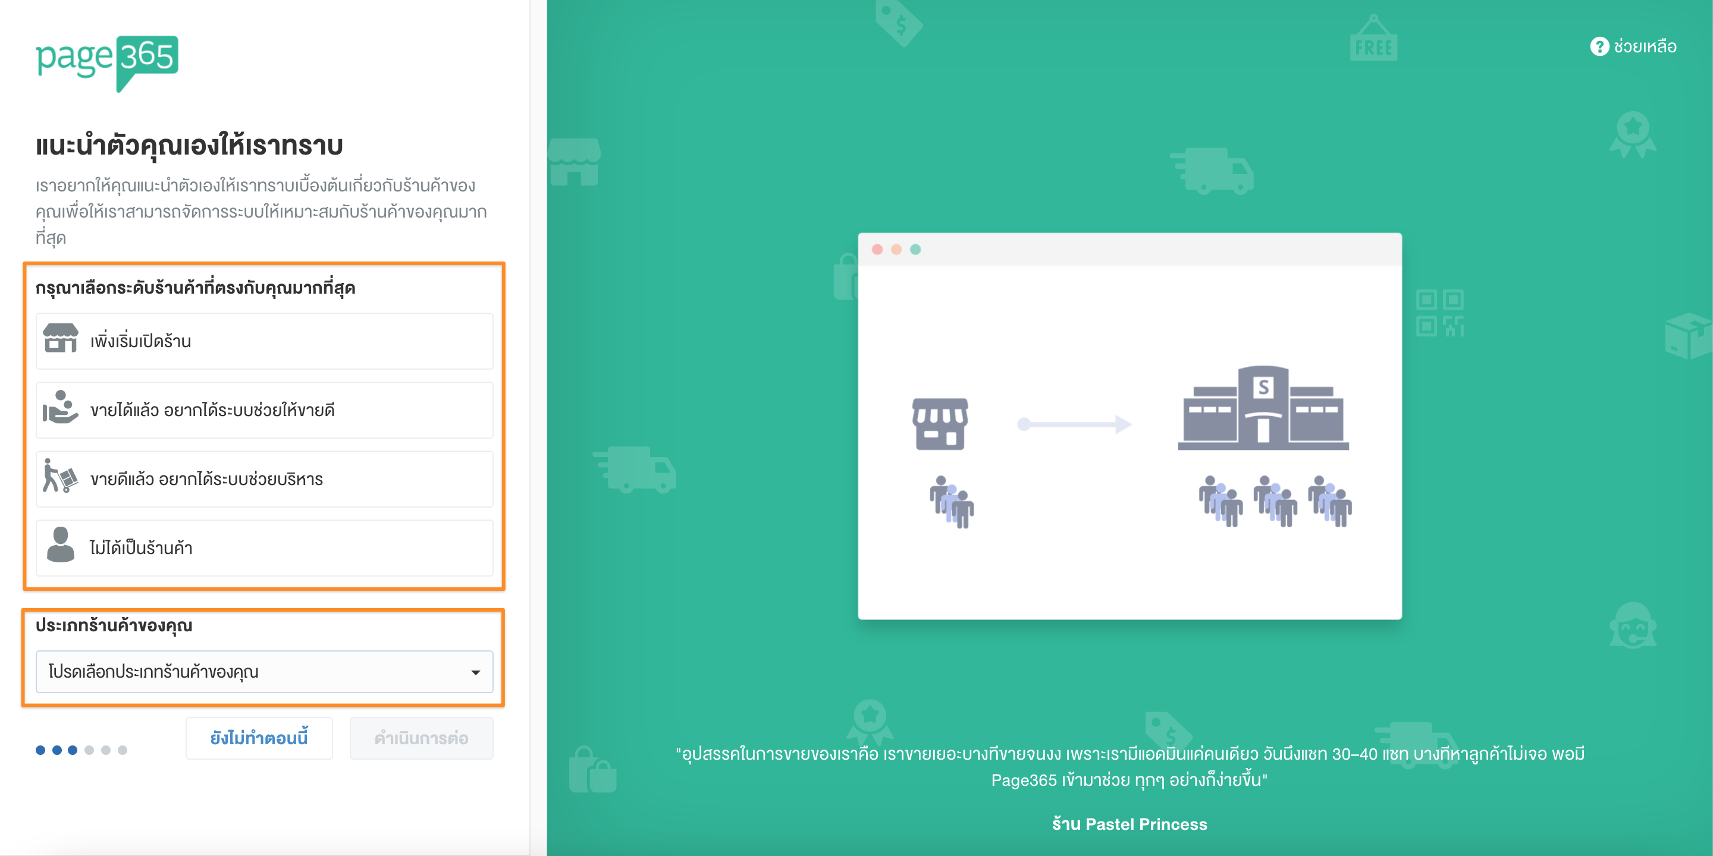Image resolution: width=1713 pixels, height=856 pixels.
Task: Click the large store building illustration
Action: click(x=1263, y=408)
